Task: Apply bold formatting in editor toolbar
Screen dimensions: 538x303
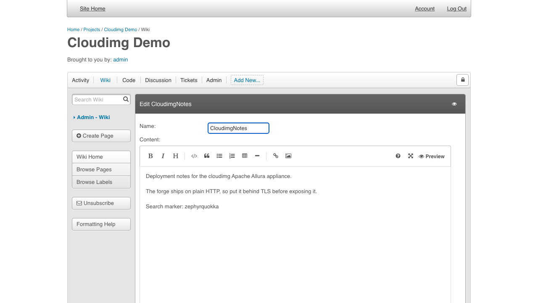Action: [x=150, y=156]
